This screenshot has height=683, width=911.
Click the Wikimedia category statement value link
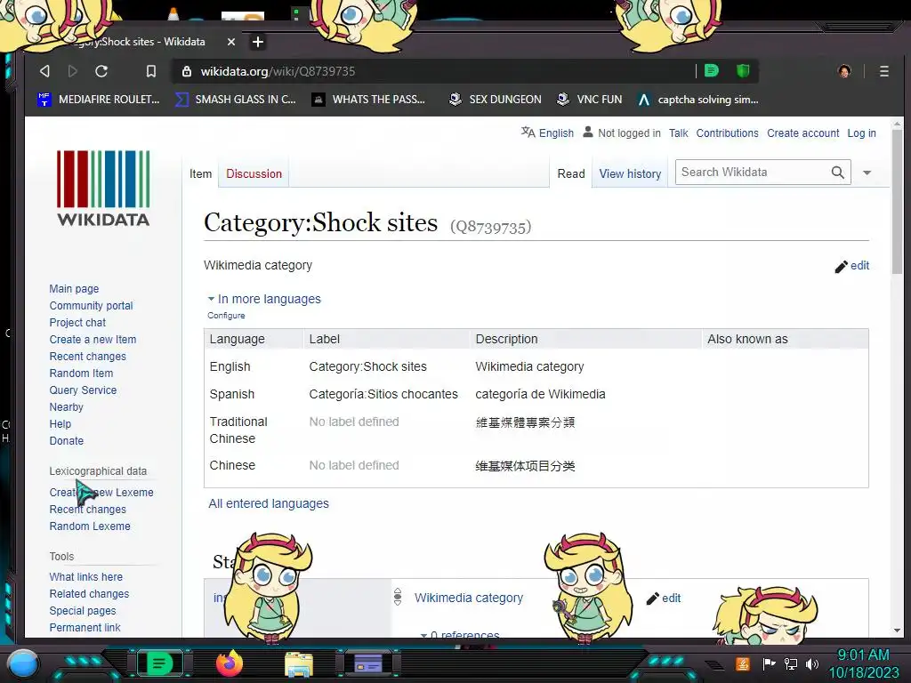468,598
